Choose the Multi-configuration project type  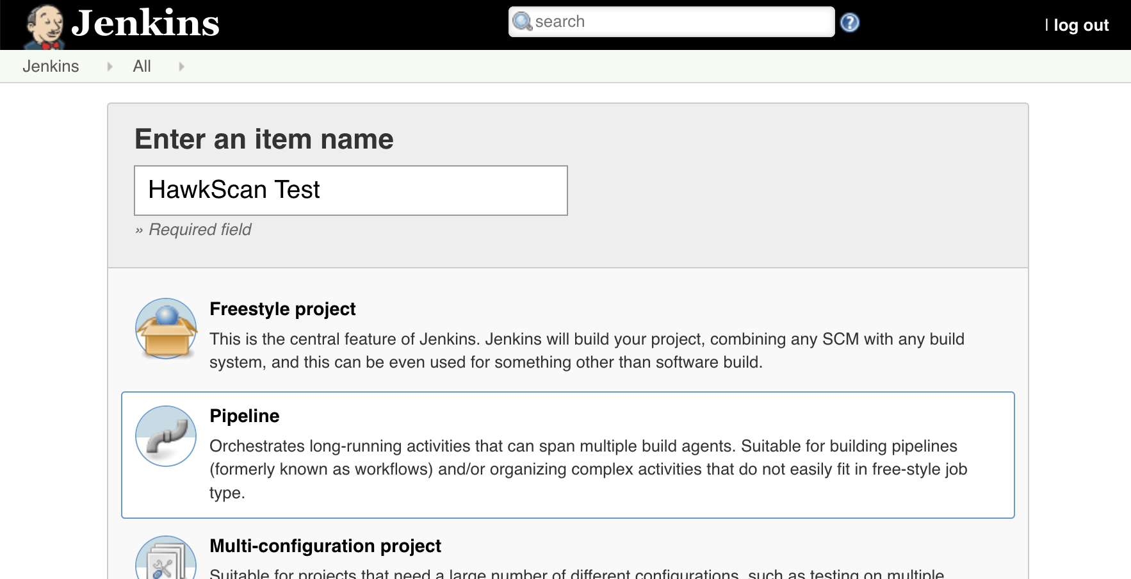coord(325,546)
